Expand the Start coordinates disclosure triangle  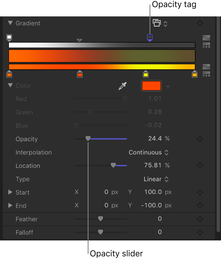point(10,192)
